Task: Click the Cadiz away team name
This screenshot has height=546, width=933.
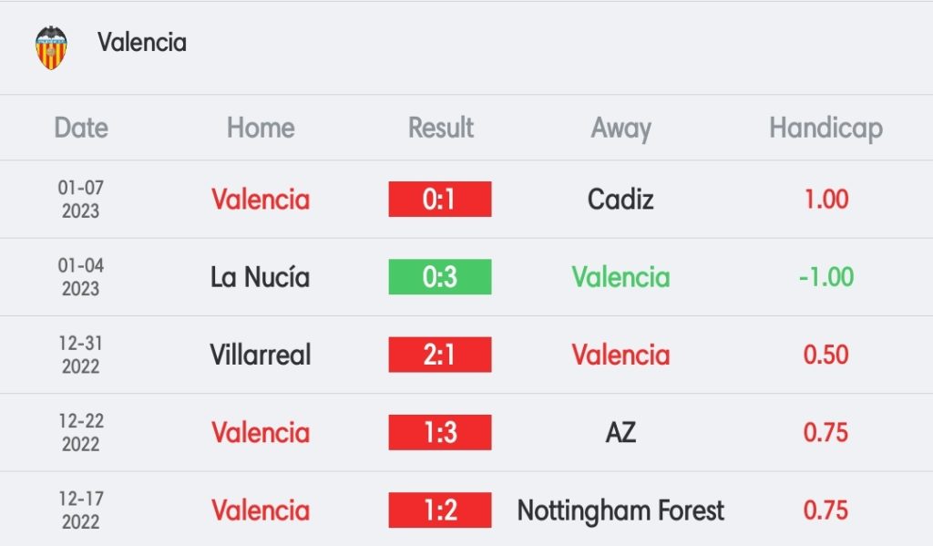Action: pos(620,199)
